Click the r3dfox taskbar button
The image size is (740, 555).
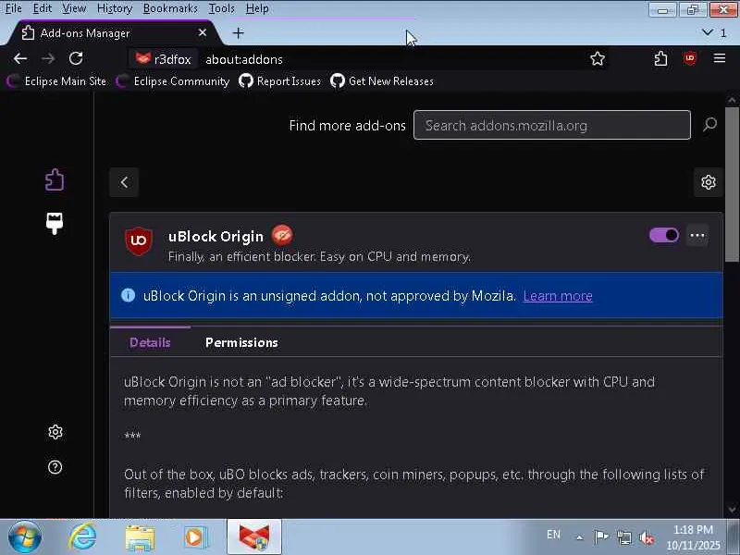253,537
